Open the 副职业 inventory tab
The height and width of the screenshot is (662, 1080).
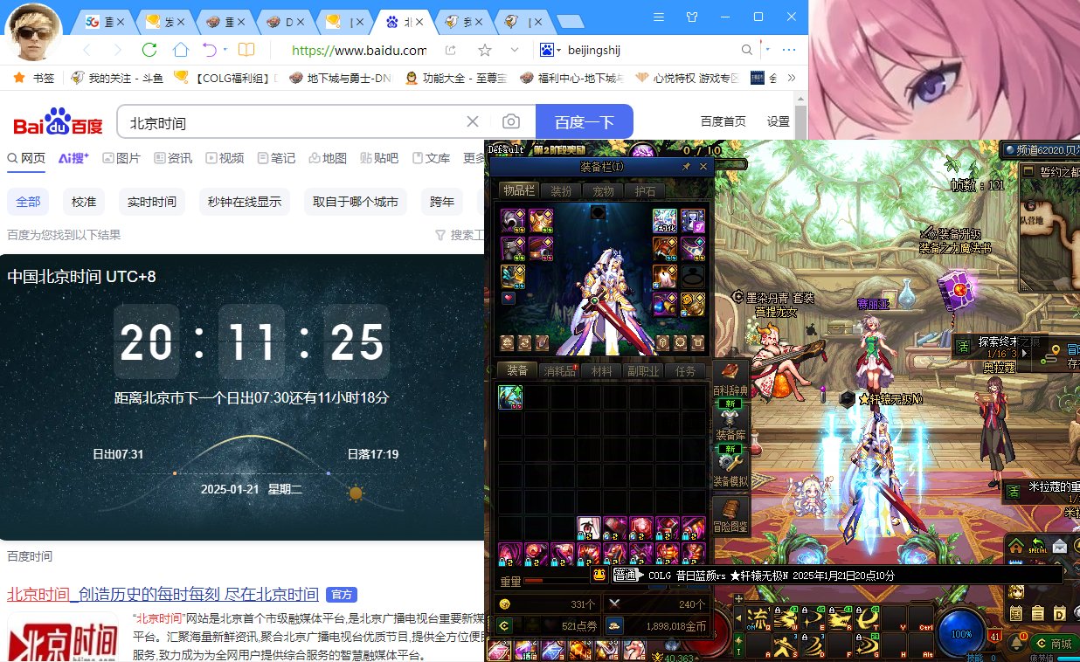point(644,371)
